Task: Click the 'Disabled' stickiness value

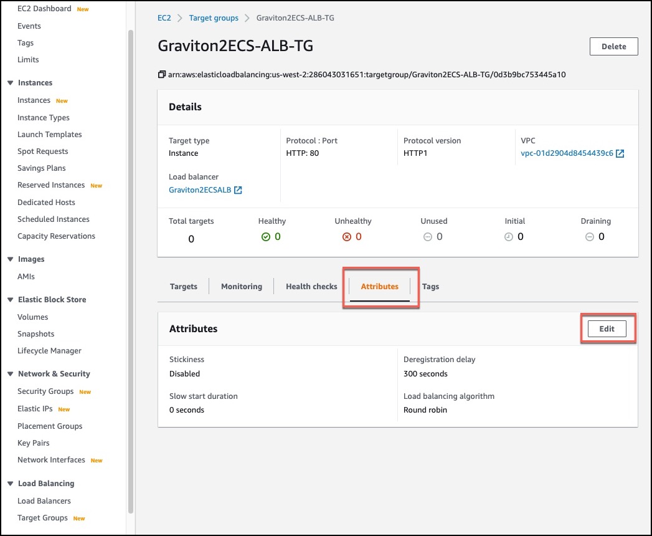Action: pos(184,374)
